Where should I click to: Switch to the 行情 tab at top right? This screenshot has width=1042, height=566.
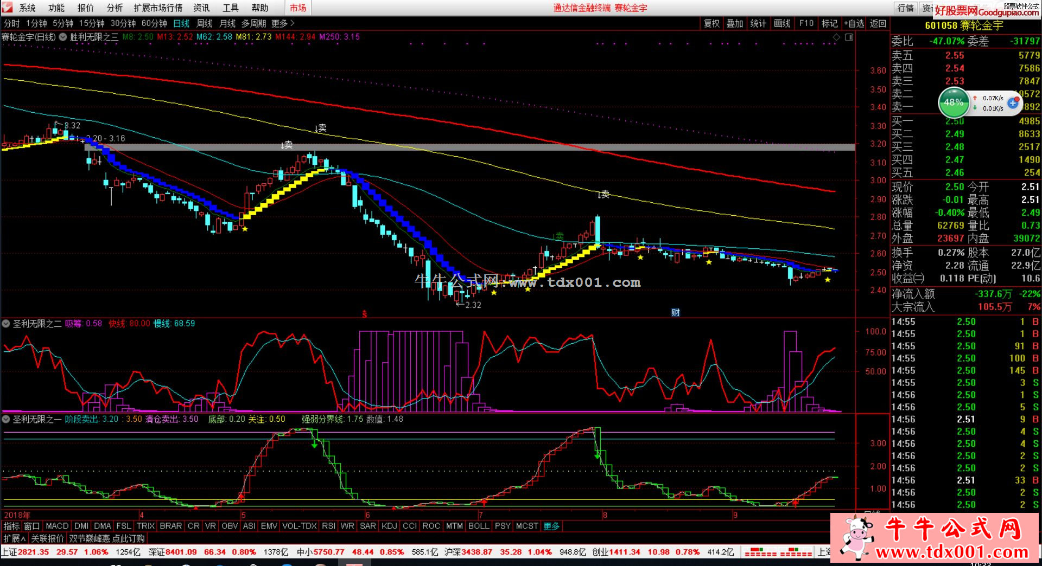[905, 8]
